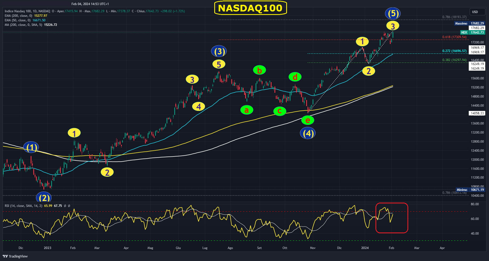Click the 0.618 (17309.54) Fibonacci label
This screenshot has width=489, height=261.
454,37
